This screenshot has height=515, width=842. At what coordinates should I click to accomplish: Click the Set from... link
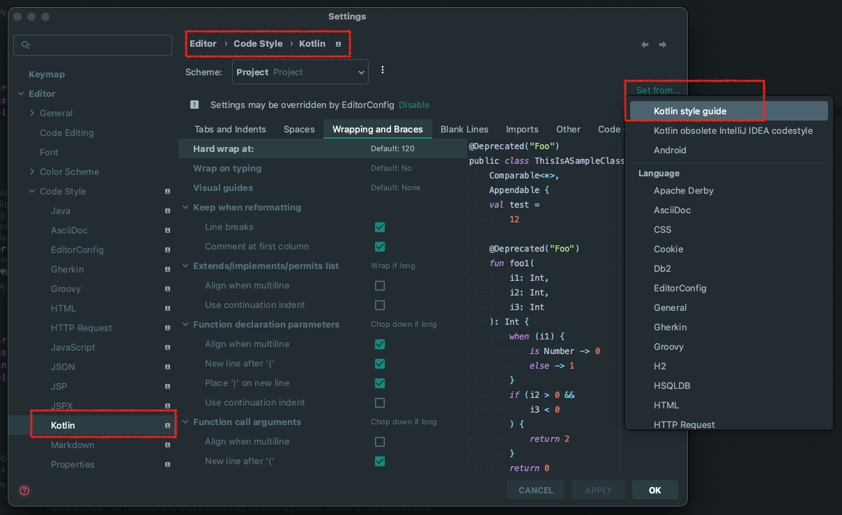(657, 90)
